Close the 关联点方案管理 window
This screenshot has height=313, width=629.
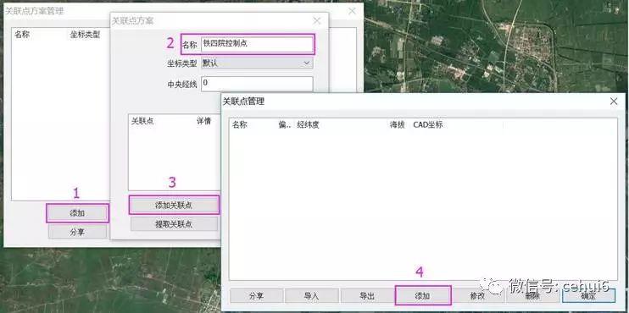(352, 11)
